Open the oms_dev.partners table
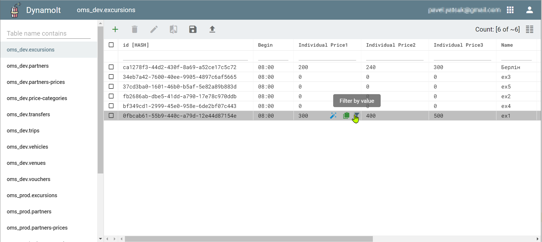Viewport: 542px width, 242px height. point(28,66)
